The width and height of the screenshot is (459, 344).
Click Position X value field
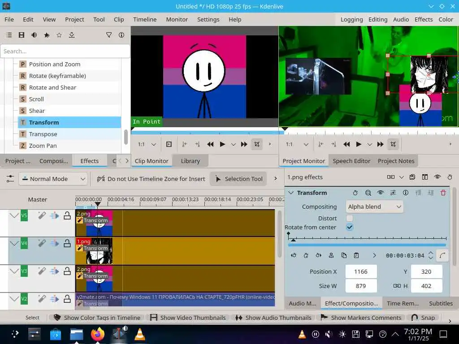361,271
